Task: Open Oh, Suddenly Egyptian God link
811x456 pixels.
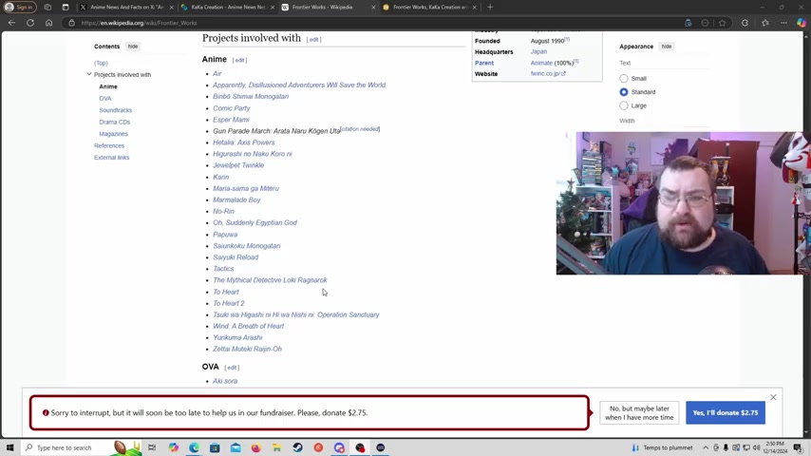Action: tap(255, 222)
